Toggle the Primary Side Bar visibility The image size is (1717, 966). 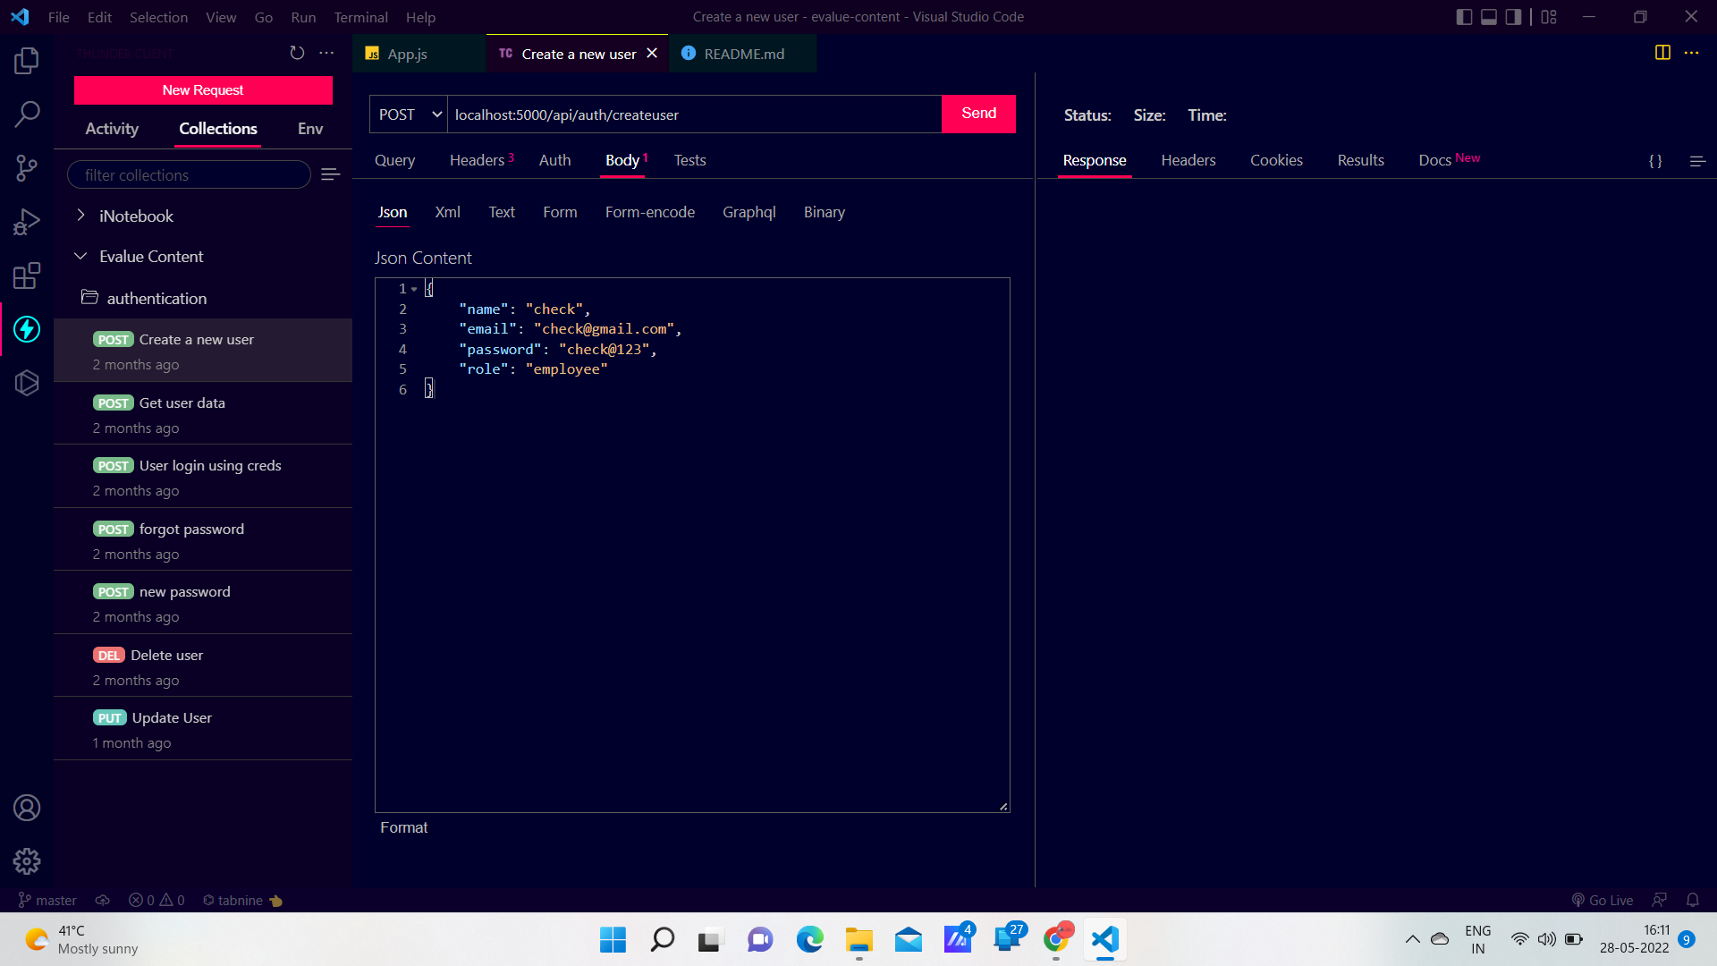1464,16
